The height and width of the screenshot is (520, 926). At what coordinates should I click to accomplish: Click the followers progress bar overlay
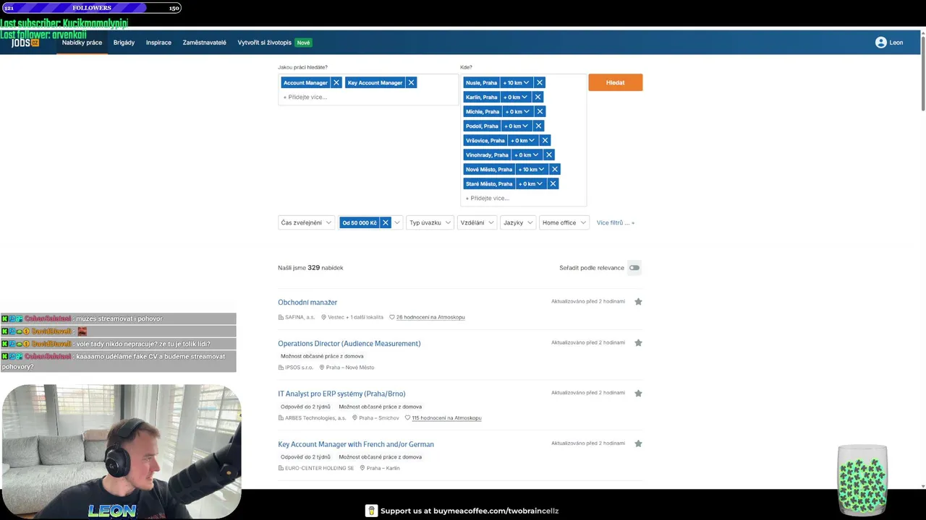pos(91,8)
